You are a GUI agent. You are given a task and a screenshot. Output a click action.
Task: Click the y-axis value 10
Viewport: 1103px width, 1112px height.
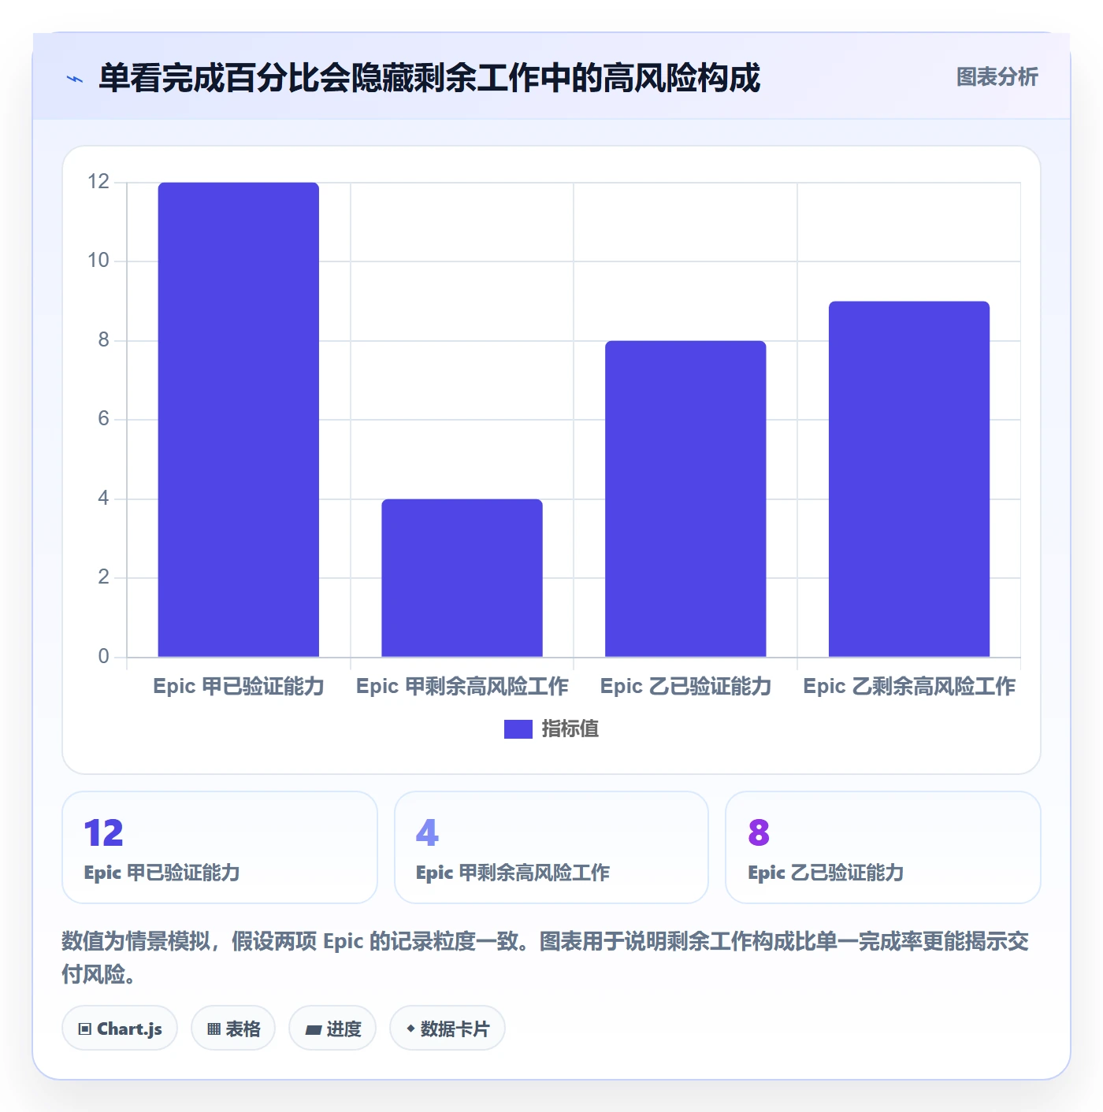(x=98, y=261)
